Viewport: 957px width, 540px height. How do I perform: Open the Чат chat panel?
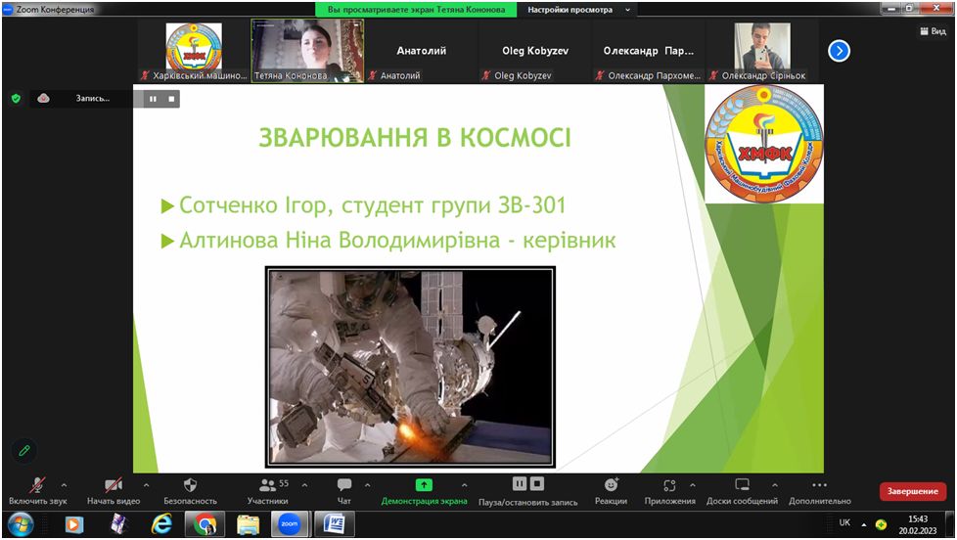[x=344, y=491]
